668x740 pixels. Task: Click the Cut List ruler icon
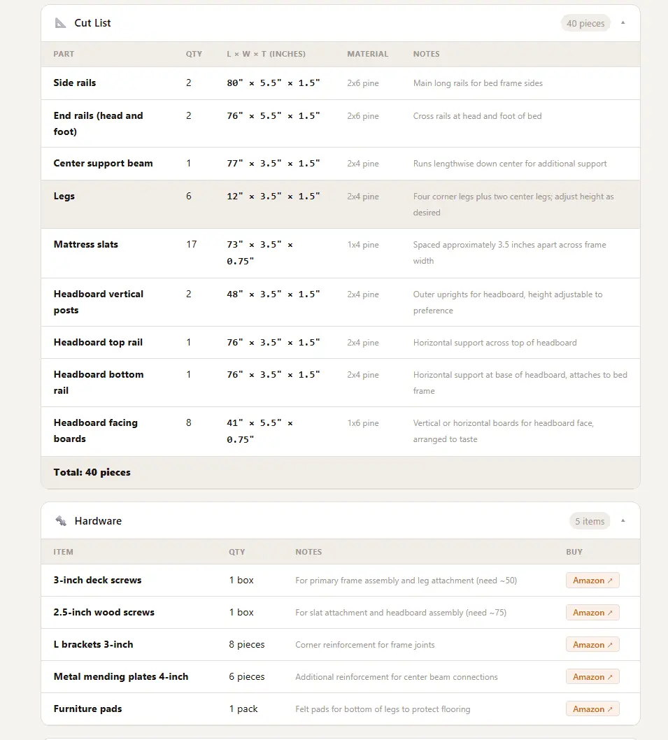click(60, 22)
